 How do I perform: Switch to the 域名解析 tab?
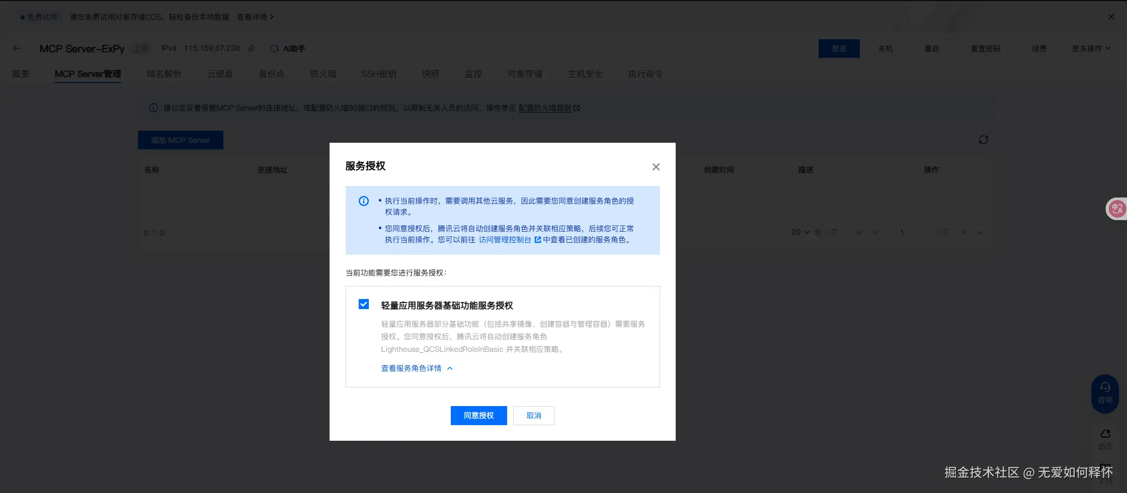[164, 74]
